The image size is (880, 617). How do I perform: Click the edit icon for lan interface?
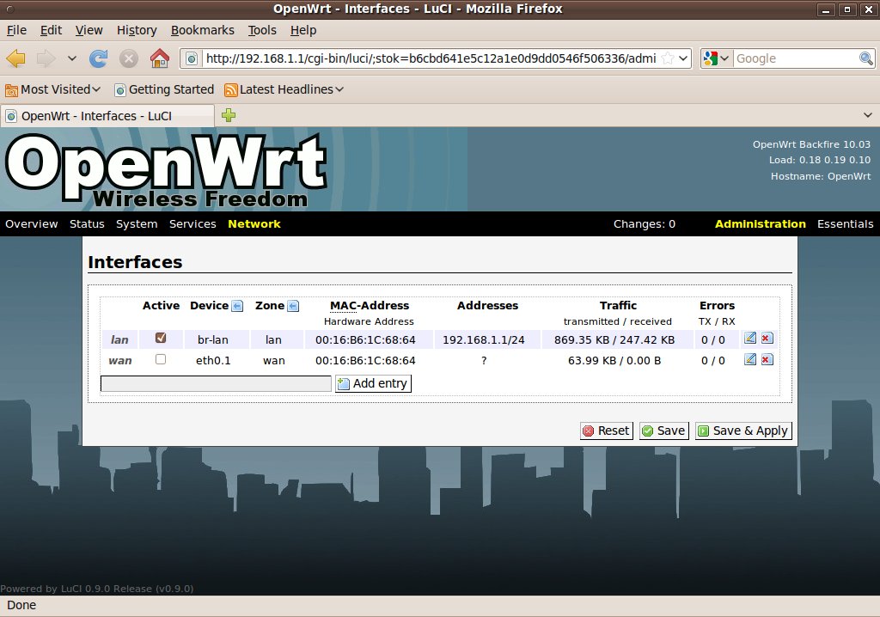click(x=750, y=339)
